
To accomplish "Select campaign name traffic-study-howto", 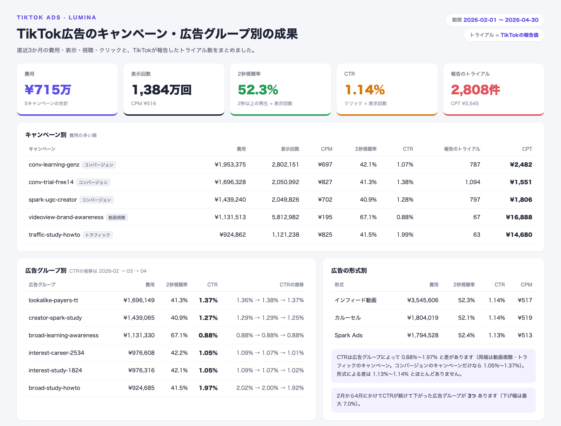I will click(54, 235).
